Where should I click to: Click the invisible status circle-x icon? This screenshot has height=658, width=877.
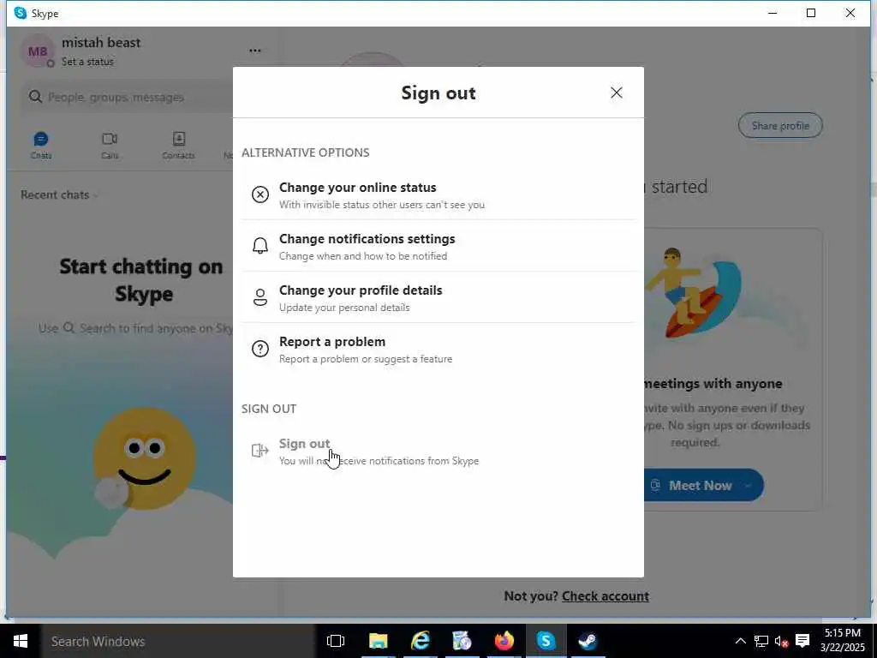point(260,194)
